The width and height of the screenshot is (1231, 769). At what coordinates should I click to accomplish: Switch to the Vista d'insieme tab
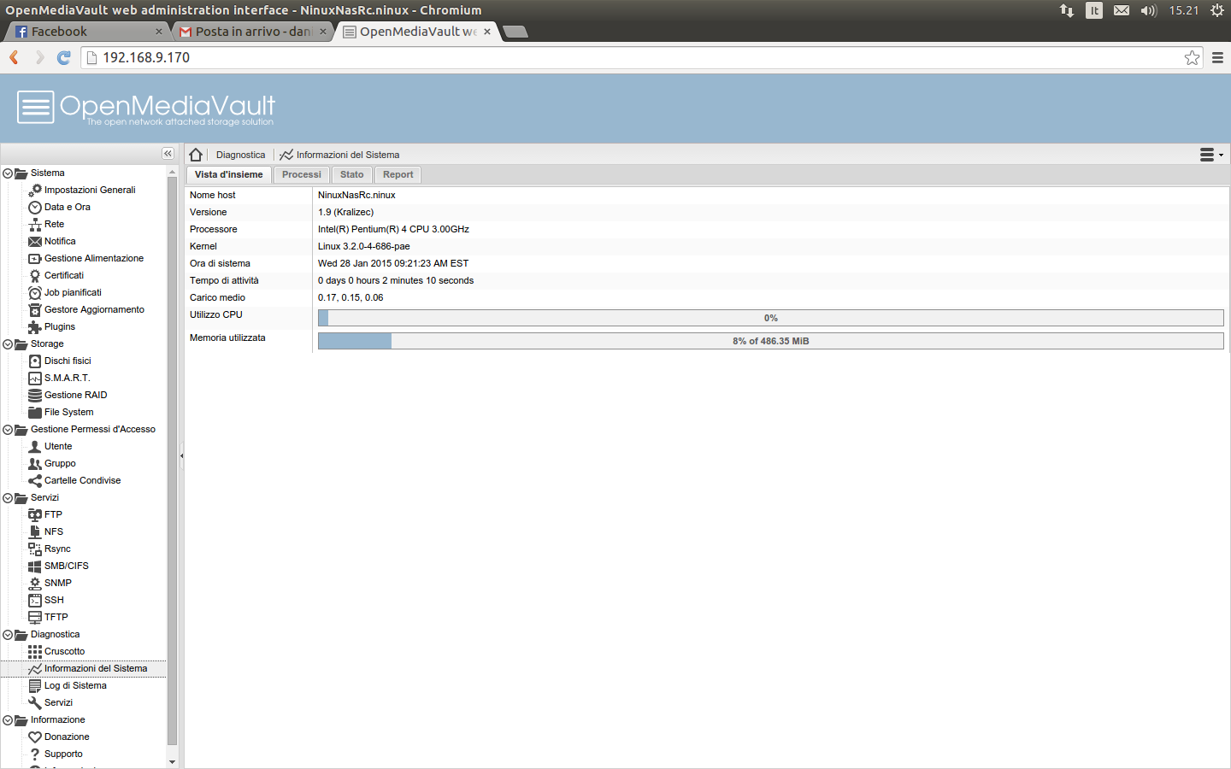[x=229, y=174]
